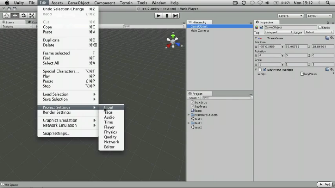
Task: Click the keyPress script reference field
Action: click(x=317, y=74)
